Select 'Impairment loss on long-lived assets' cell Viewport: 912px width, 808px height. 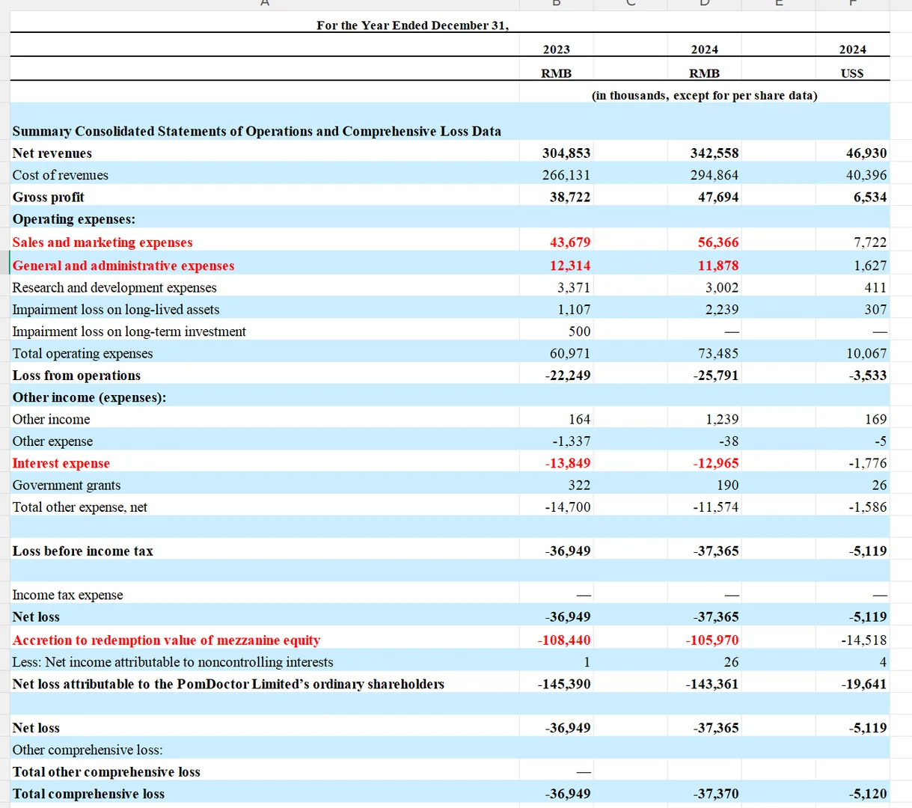click(116, 310)
